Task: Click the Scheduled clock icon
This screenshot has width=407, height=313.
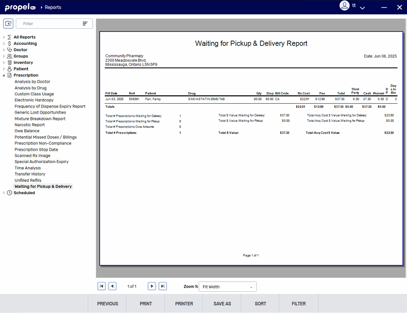Action: pyautogui.click(x=9, y=193)
